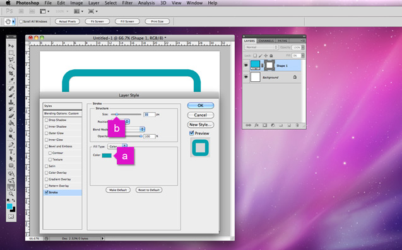The width and height of the screenshot is (402, 250).
Task: Open the Apple menu
Action: click(x=8, y=3)
